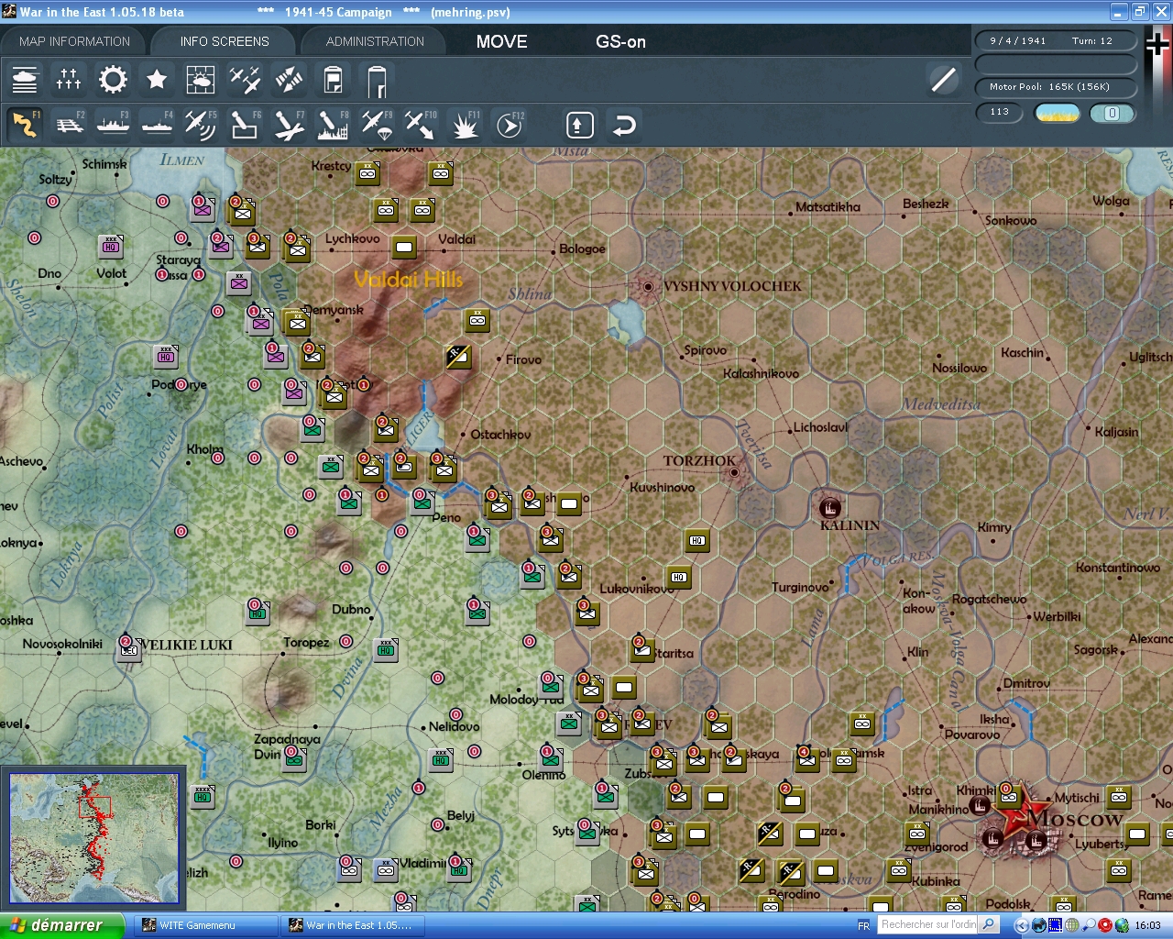This screenshot has width=1173, height=939.
Task: Click the star victory screen icon
Action: coord(157,81)
